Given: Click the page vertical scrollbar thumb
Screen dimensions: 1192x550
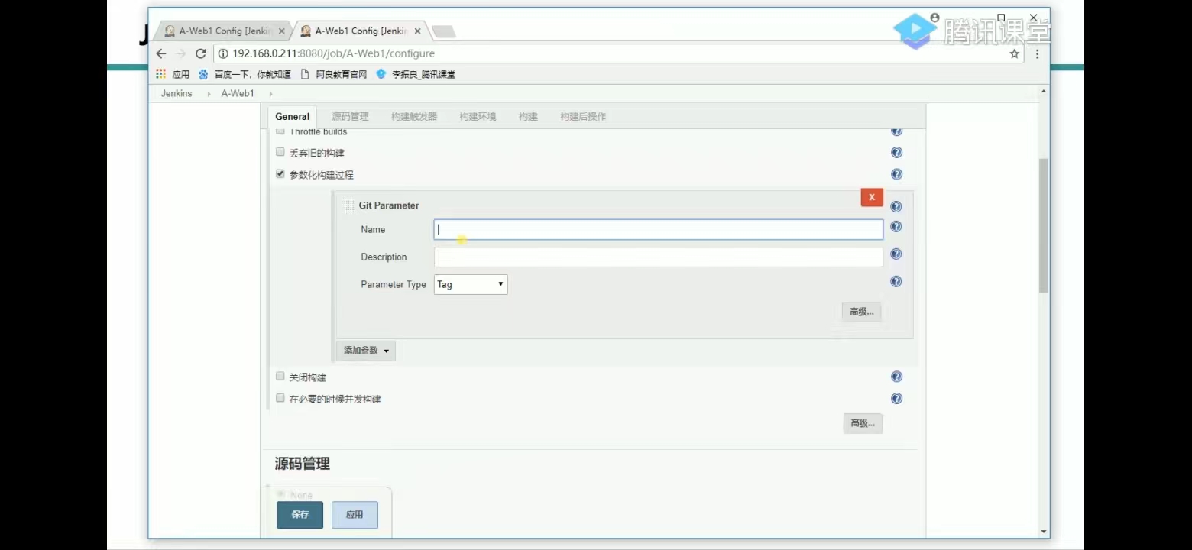Looking at the screenshot, I should point(1044,225).
